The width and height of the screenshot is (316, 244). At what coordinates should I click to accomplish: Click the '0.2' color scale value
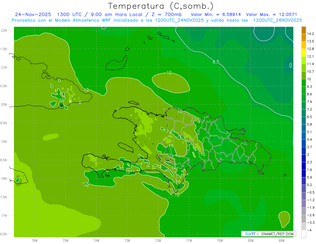pos(310,185)
